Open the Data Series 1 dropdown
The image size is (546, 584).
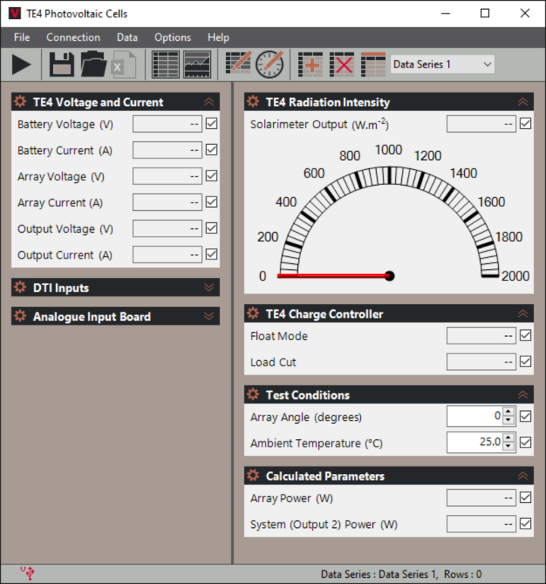[442, 64]
